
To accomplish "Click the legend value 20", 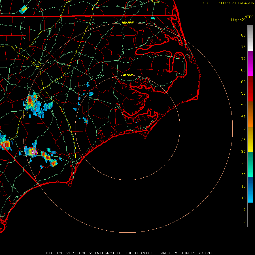I will coord(243,175).
